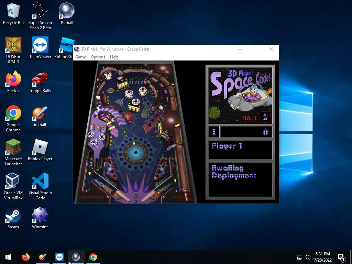Launch Super Smash Flash 2 Beta shortcut
The width and height of the screenshot is (352, 264).
pos(40,16)
